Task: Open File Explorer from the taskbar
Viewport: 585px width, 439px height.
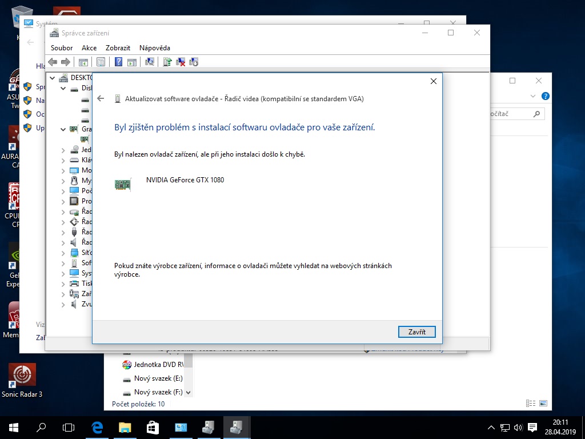Action: click(x=125, y=428)
